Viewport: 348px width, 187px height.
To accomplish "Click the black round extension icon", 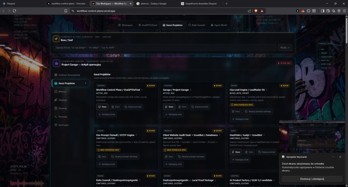I will (297, 11).
